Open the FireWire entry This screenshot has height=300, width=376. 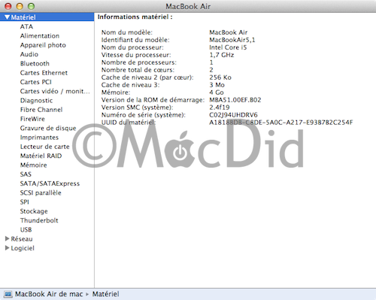pos(32,119)
